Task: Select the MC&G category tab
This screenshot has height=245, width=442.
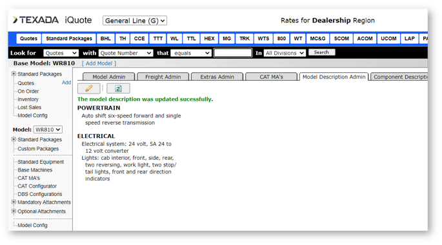Action: tap(317, 39)
